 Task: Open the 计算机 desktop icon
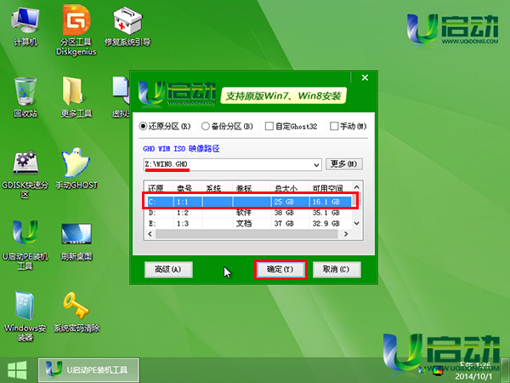pyautogui.click(x=25, y=27)
